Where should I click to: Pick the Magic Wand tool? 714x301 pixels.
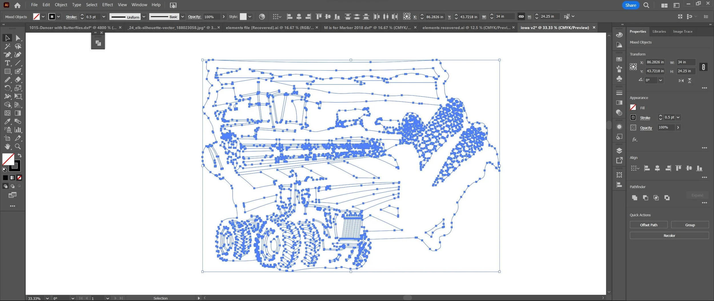(7, 46)
